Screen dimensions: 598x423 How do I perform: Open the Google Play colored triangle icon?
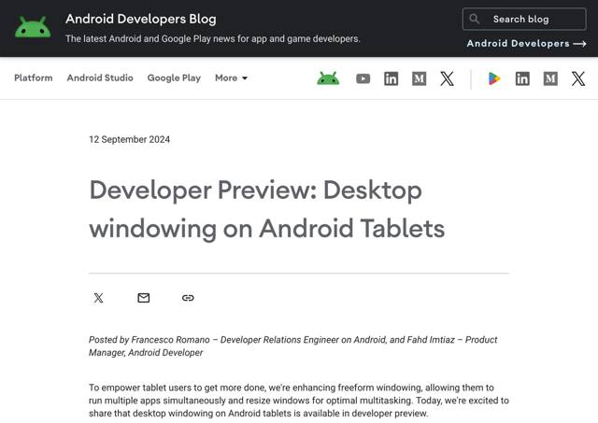click(x=494, y=78)
